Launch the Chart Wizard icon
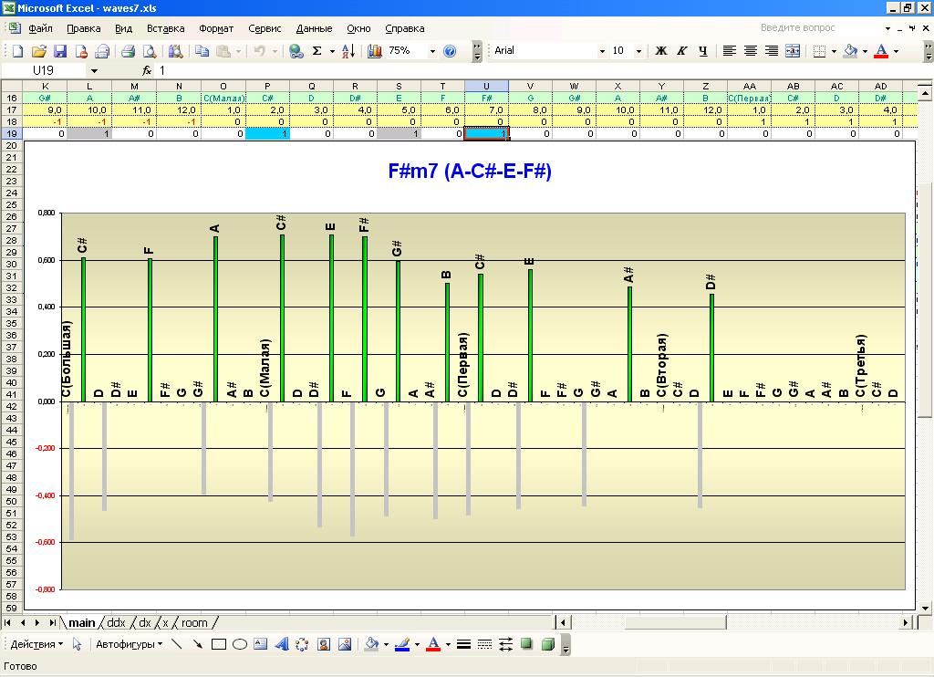 [375, 51]
